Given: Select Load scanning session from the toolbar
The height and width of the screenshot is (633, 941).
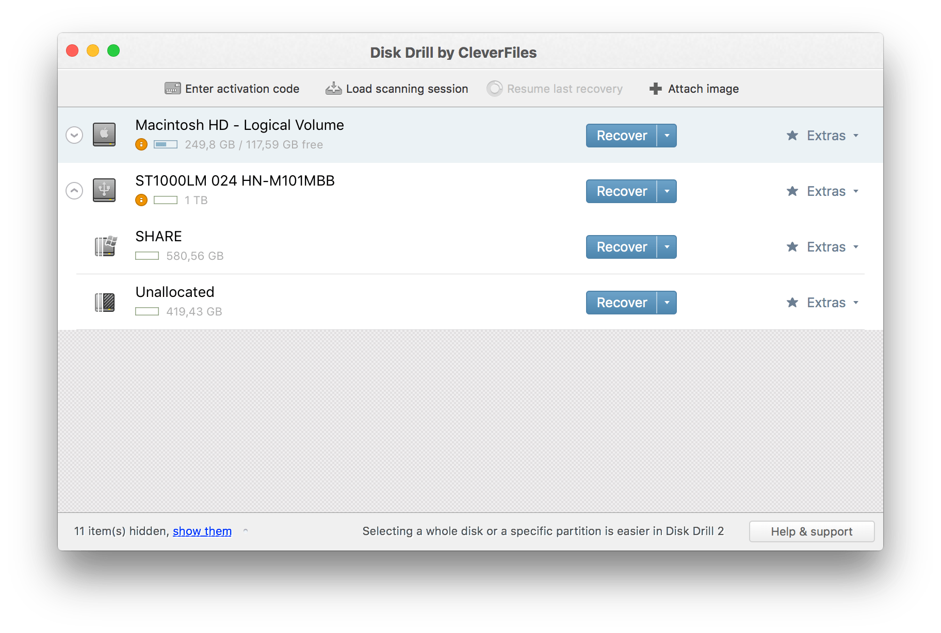Looking at the screenshot, I should point(407,88).
